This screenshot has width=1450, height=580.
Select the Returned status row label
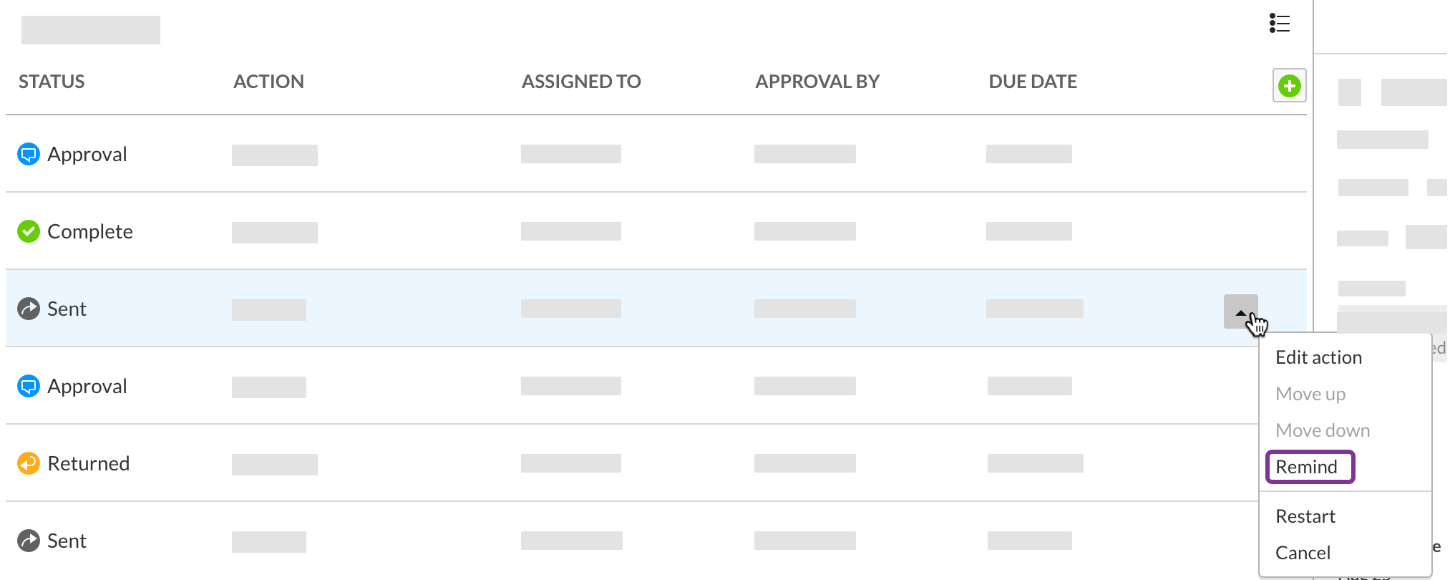coord(89,463)
